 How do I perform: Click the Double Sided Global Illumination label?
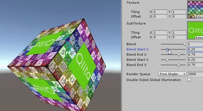tap(153, 80)
